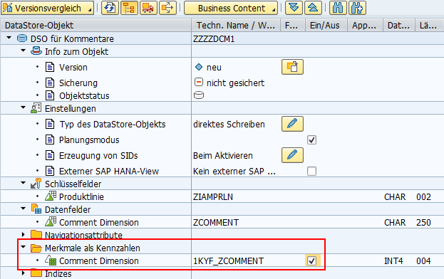Open the Versionsvergleich dropdown button

[47, 8]
